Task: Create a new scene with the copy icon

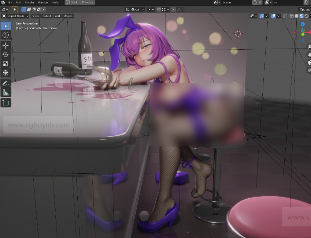Action: coord(254,2)
